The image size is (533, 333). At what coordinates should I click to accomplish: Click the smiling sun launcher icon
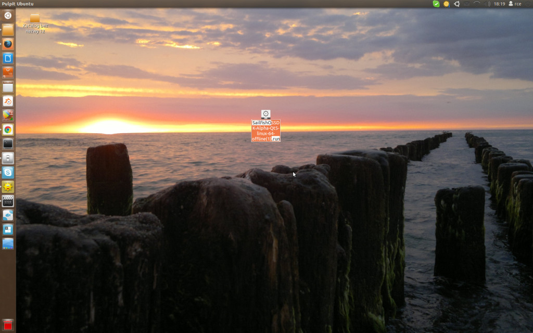click(x=8, y=186)
